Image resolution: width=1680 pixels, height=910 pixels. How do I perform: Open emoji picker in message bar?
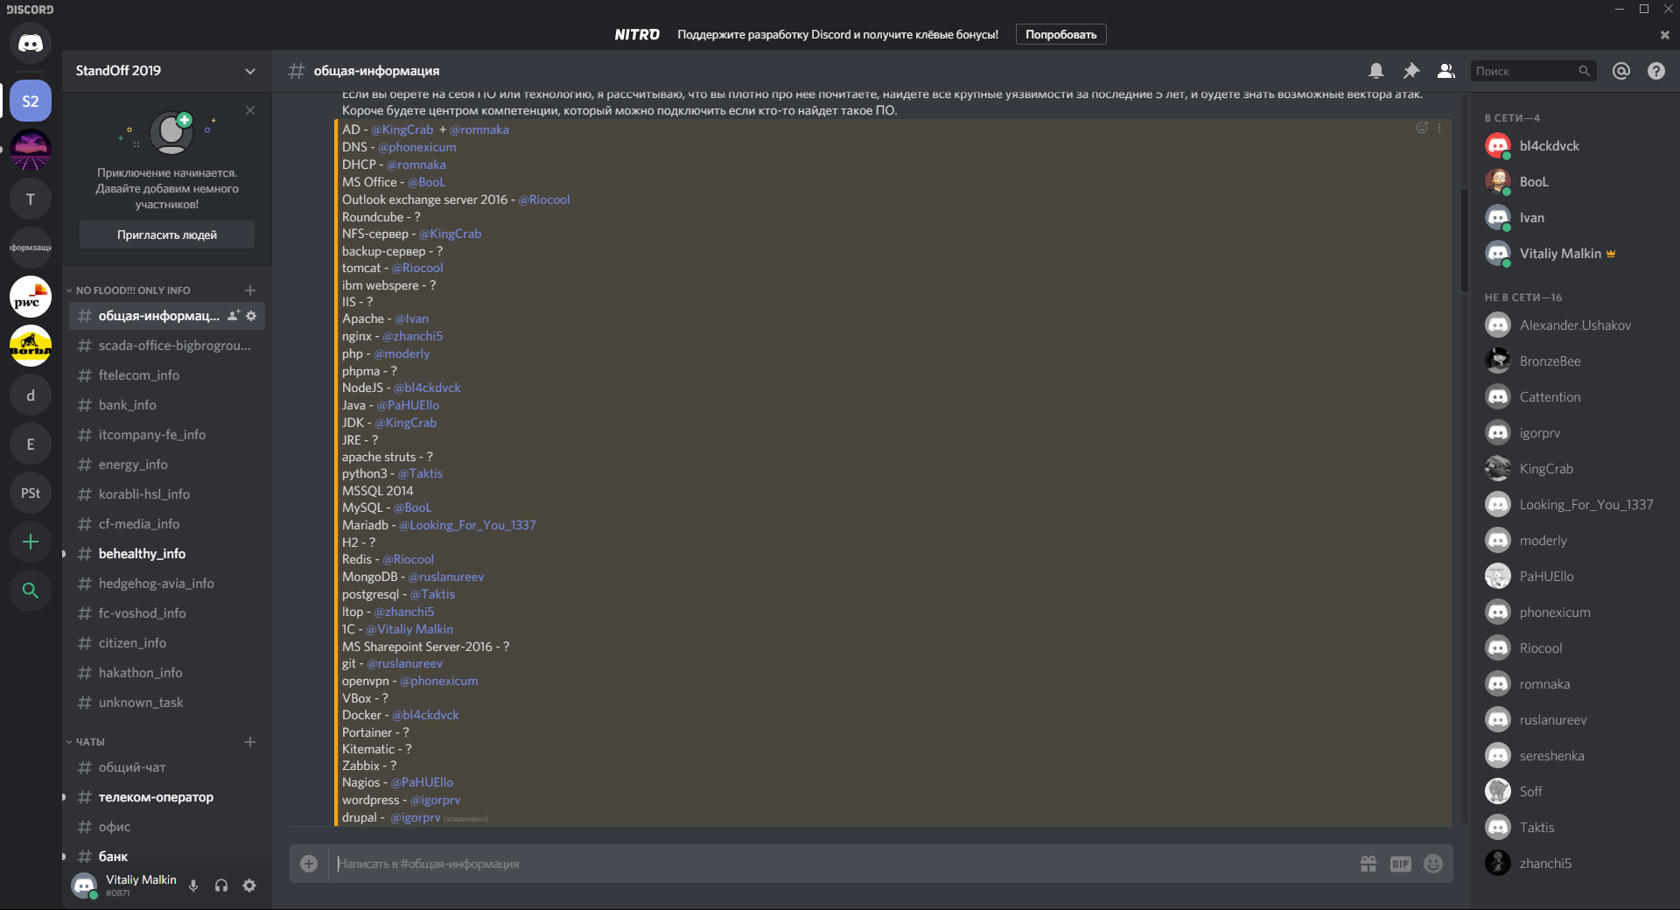click(x=1433, y=864)
